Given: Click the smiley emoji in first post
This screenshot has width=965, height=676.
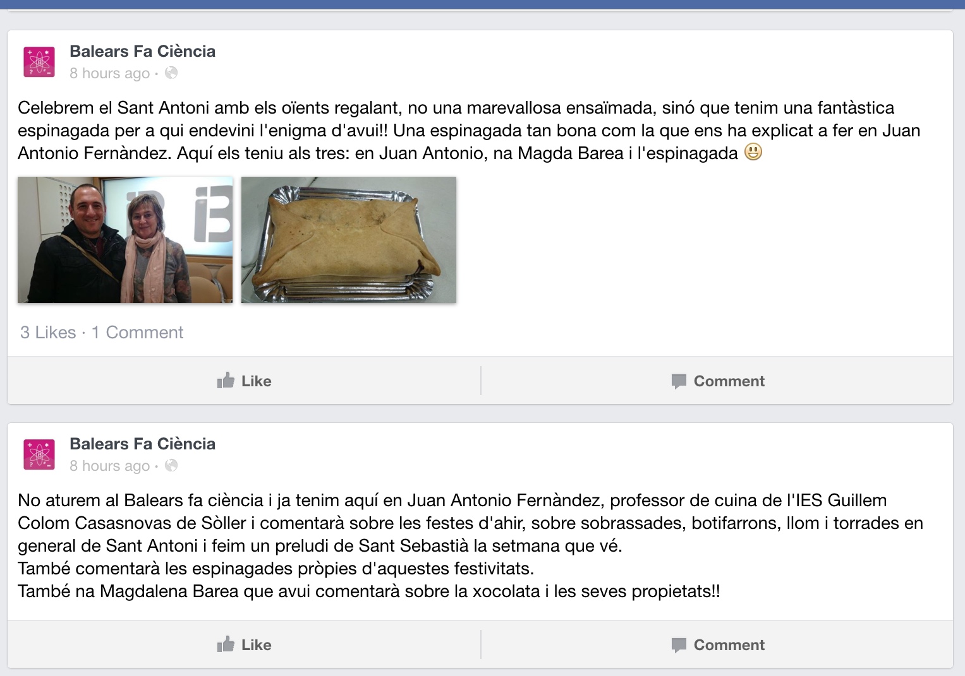Looking at the screenshot, I should [x=753, y=152].
